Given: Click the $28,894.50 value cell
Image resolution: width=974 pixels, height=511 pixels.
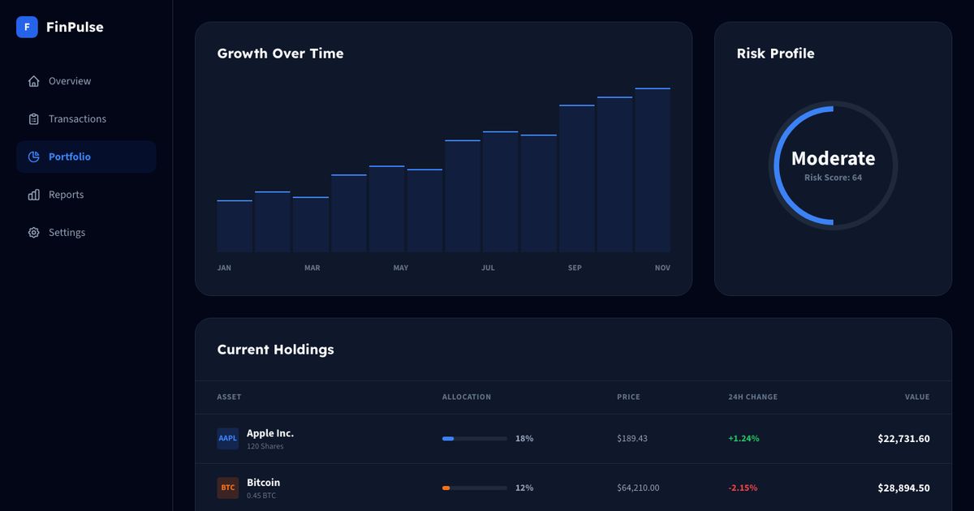Looking at the screenshot, I should pos(903,488).
